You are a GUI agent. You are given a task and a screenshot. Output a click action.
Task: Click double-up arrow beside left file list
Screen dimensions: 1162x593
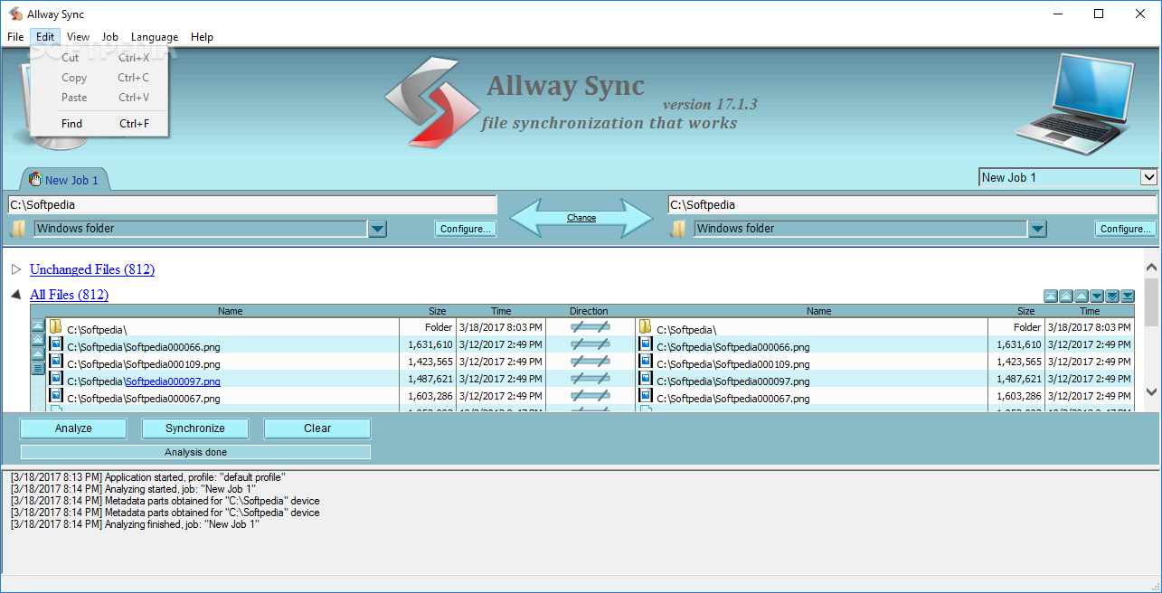(38, 340)
